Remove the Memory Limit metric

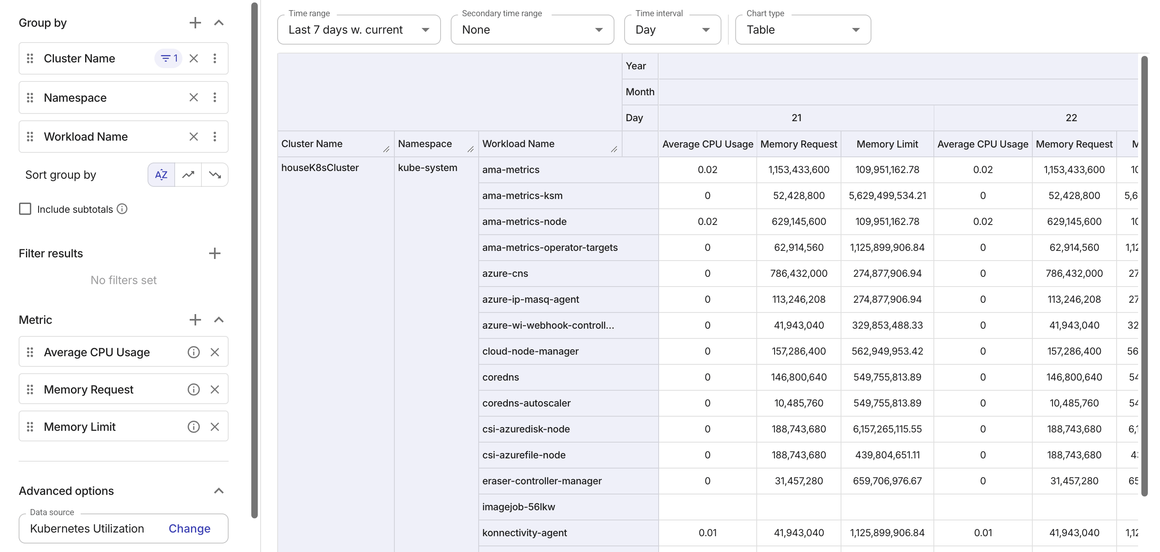[215, 427]
